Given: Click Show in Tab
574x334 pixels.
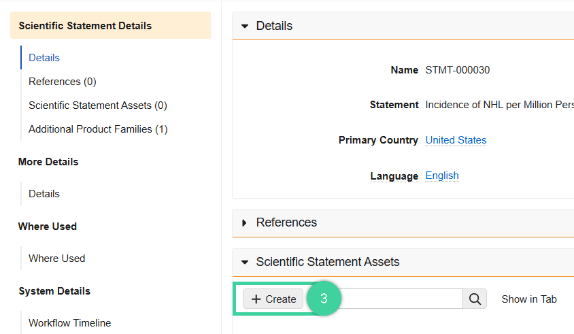Looking at the screenshot, I should (x=529, y=299).
